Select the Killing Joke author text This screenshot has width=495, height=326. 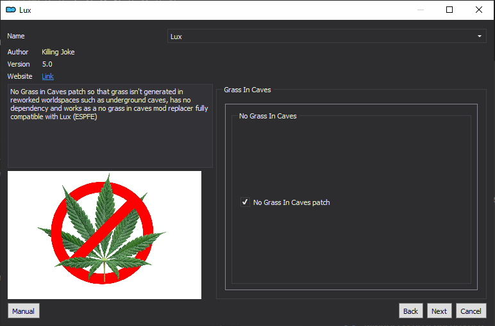[58, 52]
